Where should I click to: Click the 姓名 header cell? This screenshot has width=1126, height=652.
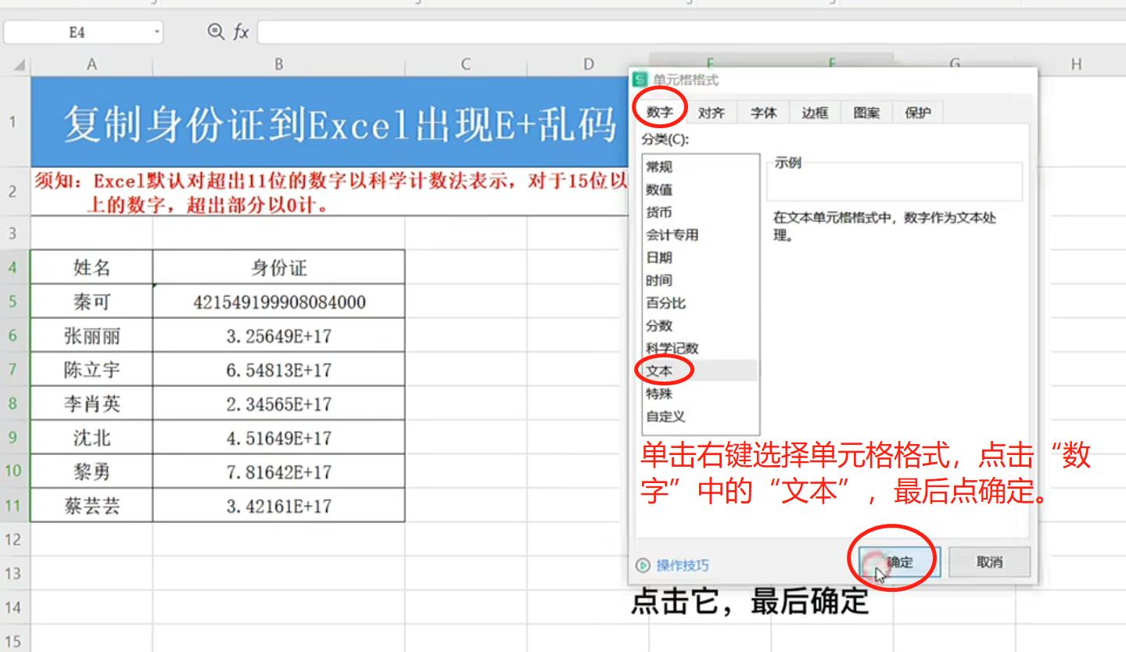[91, 267]
